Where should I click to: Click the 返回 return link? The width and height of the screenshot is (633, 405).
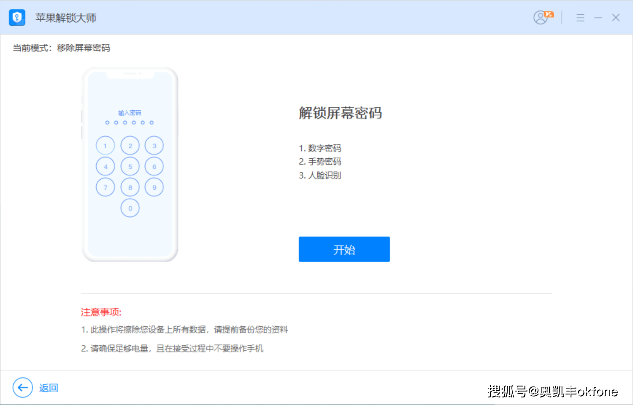click(49, 388)
